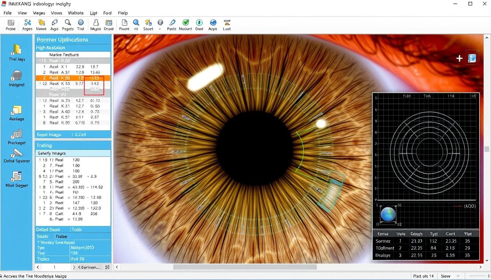
Task: Select the Nedunt green icon in the toolbar
Action: point(185,24)
